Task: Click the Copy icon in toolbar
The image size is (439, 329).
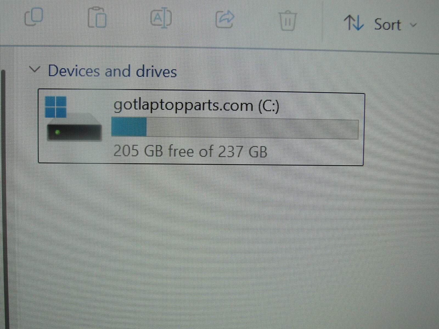Action: pyautogui.click(x=34, y=16)
